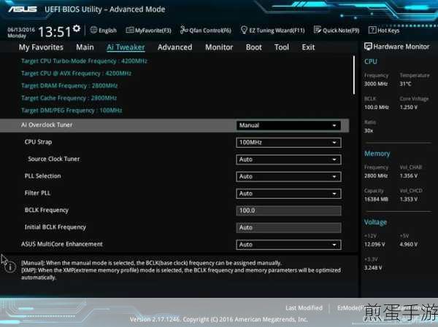Click the 1.250 V core voltage value
The width and height of the screenshot is (438, 327).
pos(408,107)
